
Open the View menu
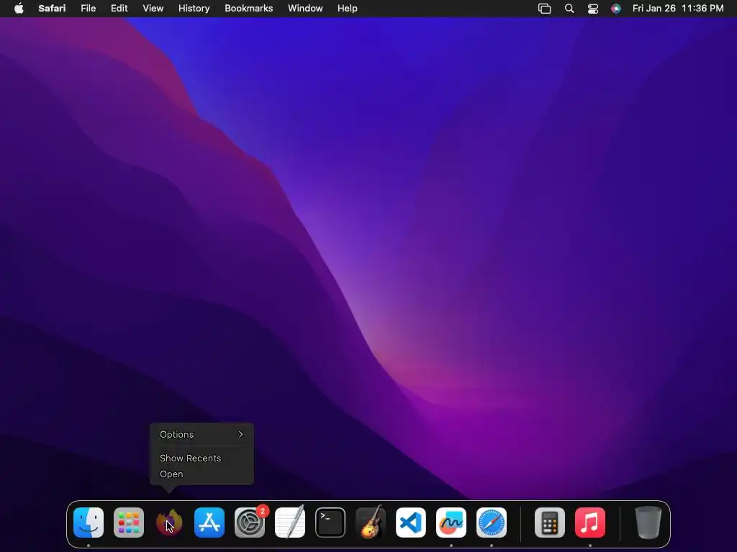153,9
